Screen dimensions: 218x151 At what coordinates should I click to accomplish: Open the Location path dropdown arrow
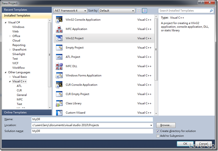point(151,125)
